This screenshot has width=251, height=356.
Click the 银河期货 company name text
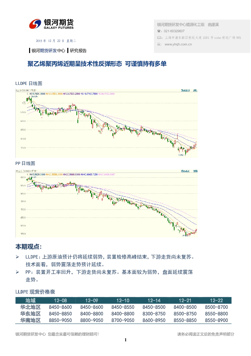pyautogui.click(x=59, y=22)
